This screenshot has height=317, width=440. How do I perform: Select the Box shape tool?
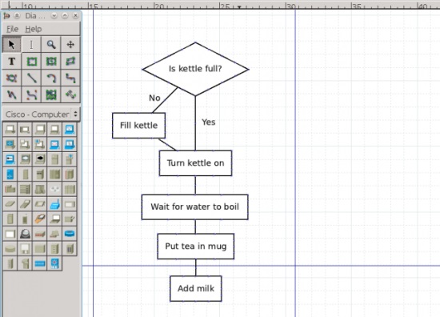pyautogui.click(x=31, y=61)
